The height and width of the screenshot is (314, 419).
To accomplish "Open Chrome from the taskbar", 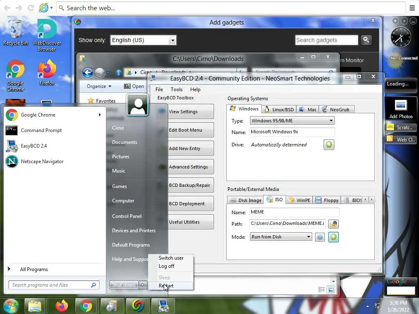I will pos(86,306).
